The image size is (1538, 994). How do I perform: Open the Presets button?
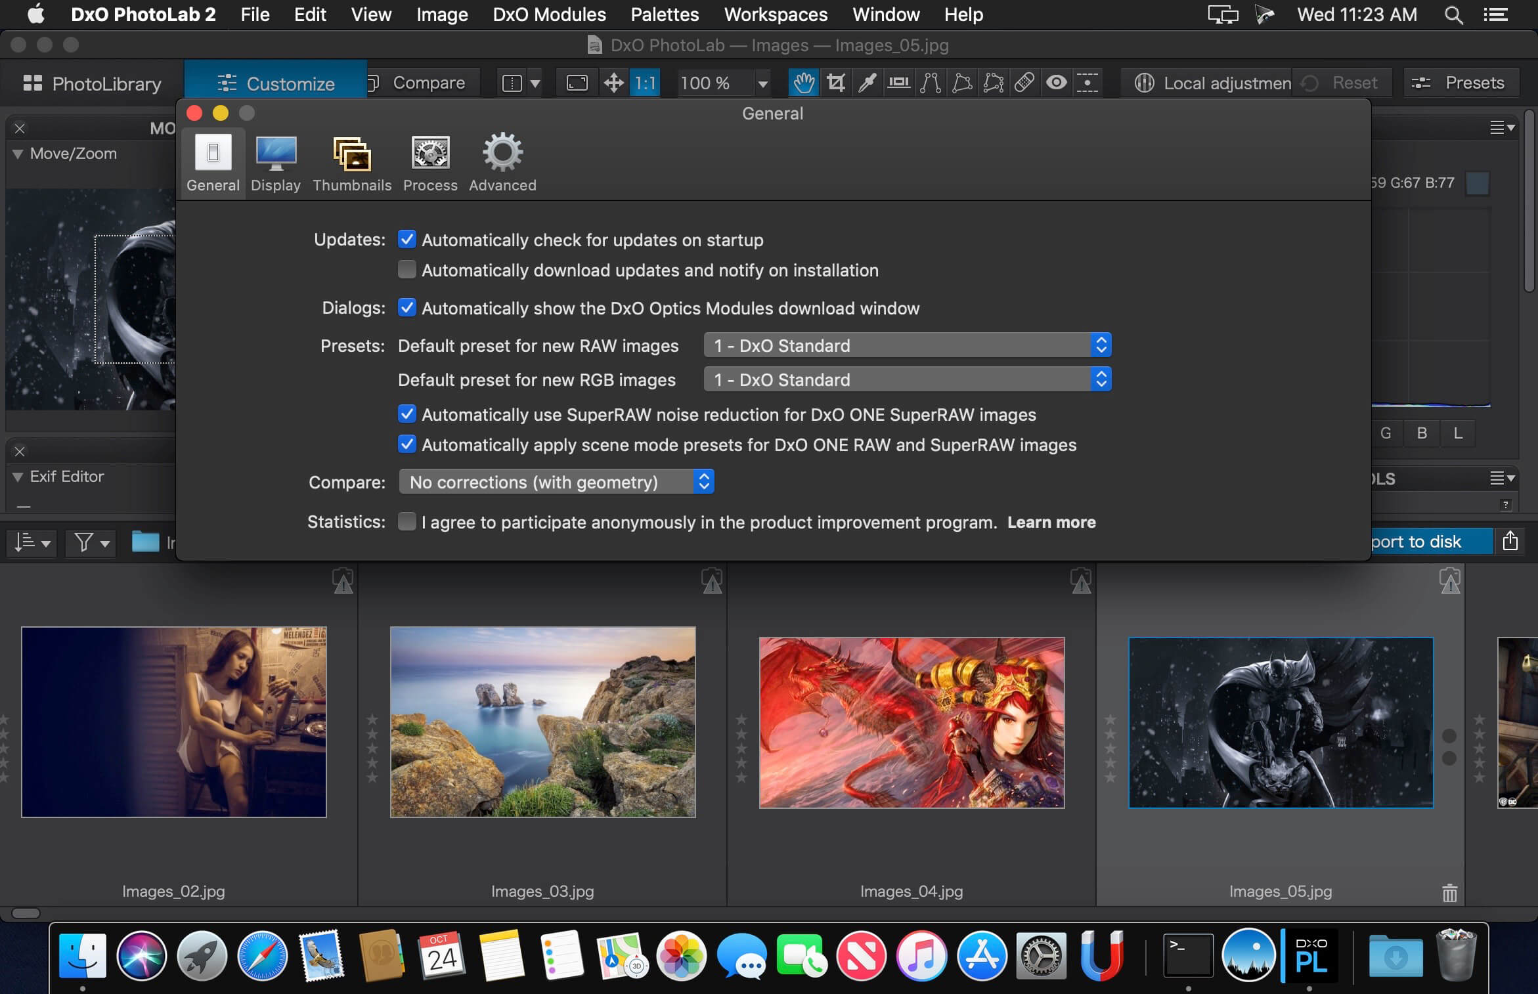1461,83
